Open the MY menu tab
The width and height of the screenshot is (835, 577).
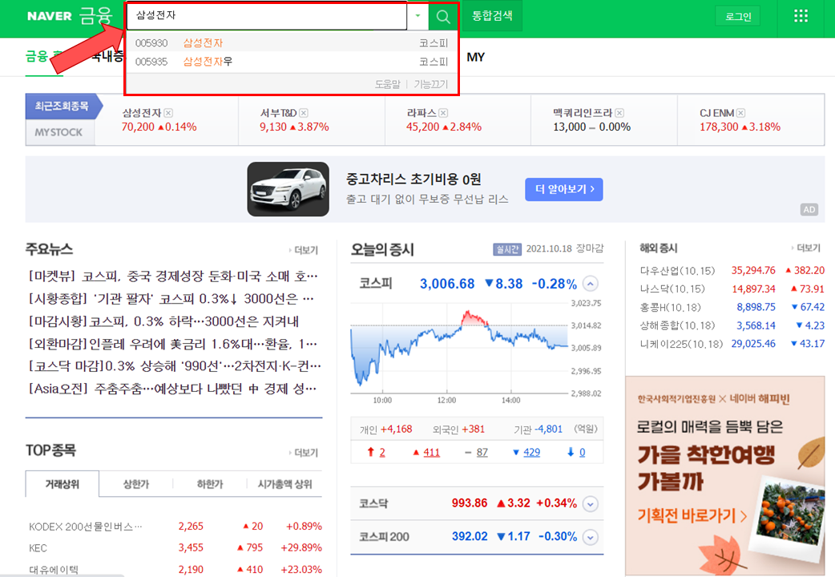click(475, 57)
